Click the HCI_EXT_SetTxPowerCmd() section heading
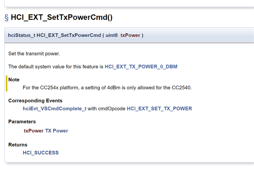The height and width of the screenshot is (170, 254). point(62,17)
